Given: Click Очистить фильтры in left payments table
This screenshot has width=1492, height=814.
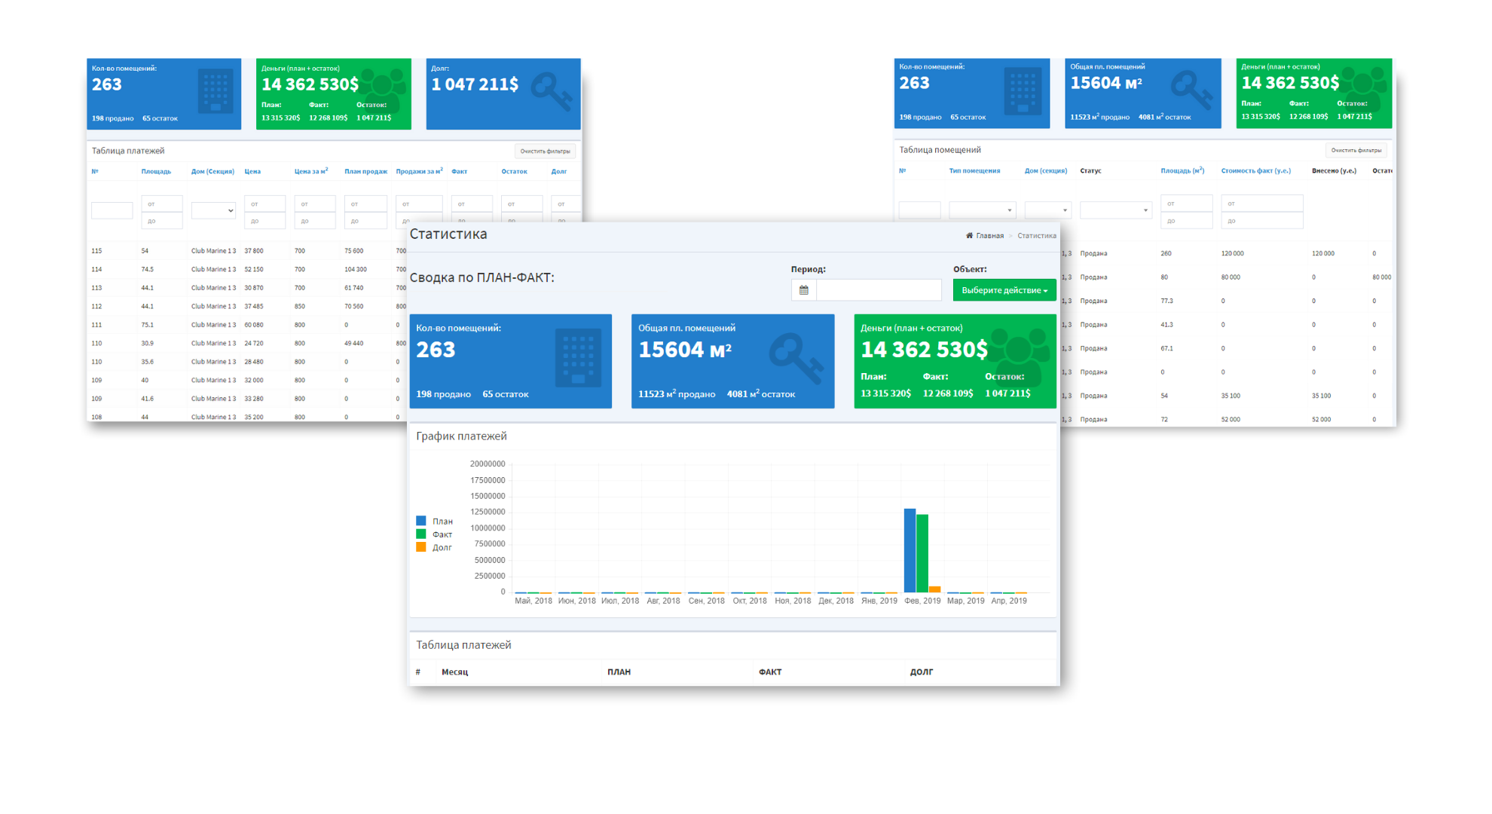Looking at the screenshot, I should coord(545,151).
